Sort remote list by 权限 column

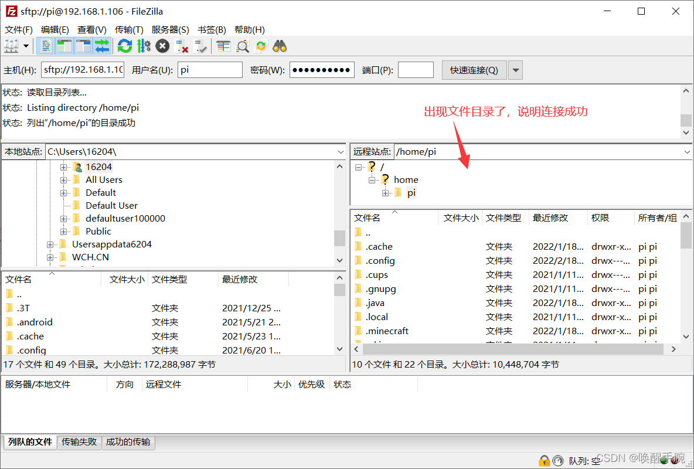(611, 218)
